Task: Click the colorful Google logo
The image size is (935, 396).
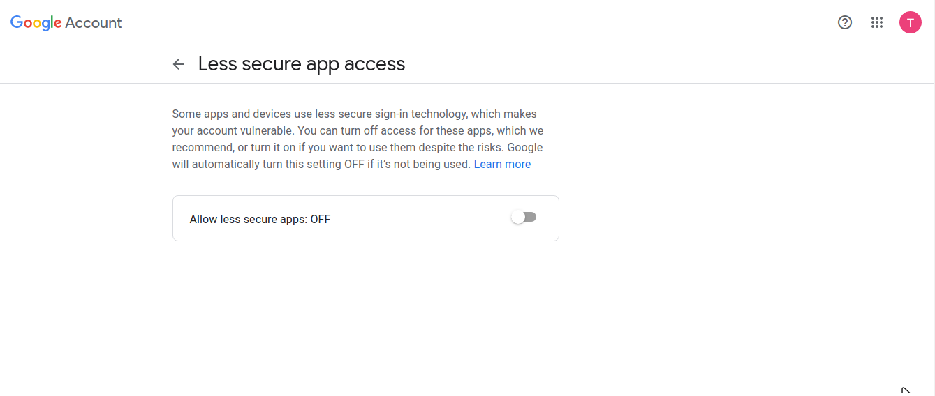Action: [36, 22]
